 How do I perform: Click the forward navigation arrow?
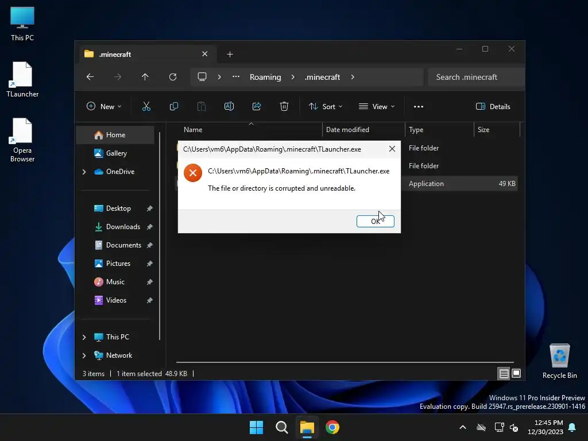118,77
